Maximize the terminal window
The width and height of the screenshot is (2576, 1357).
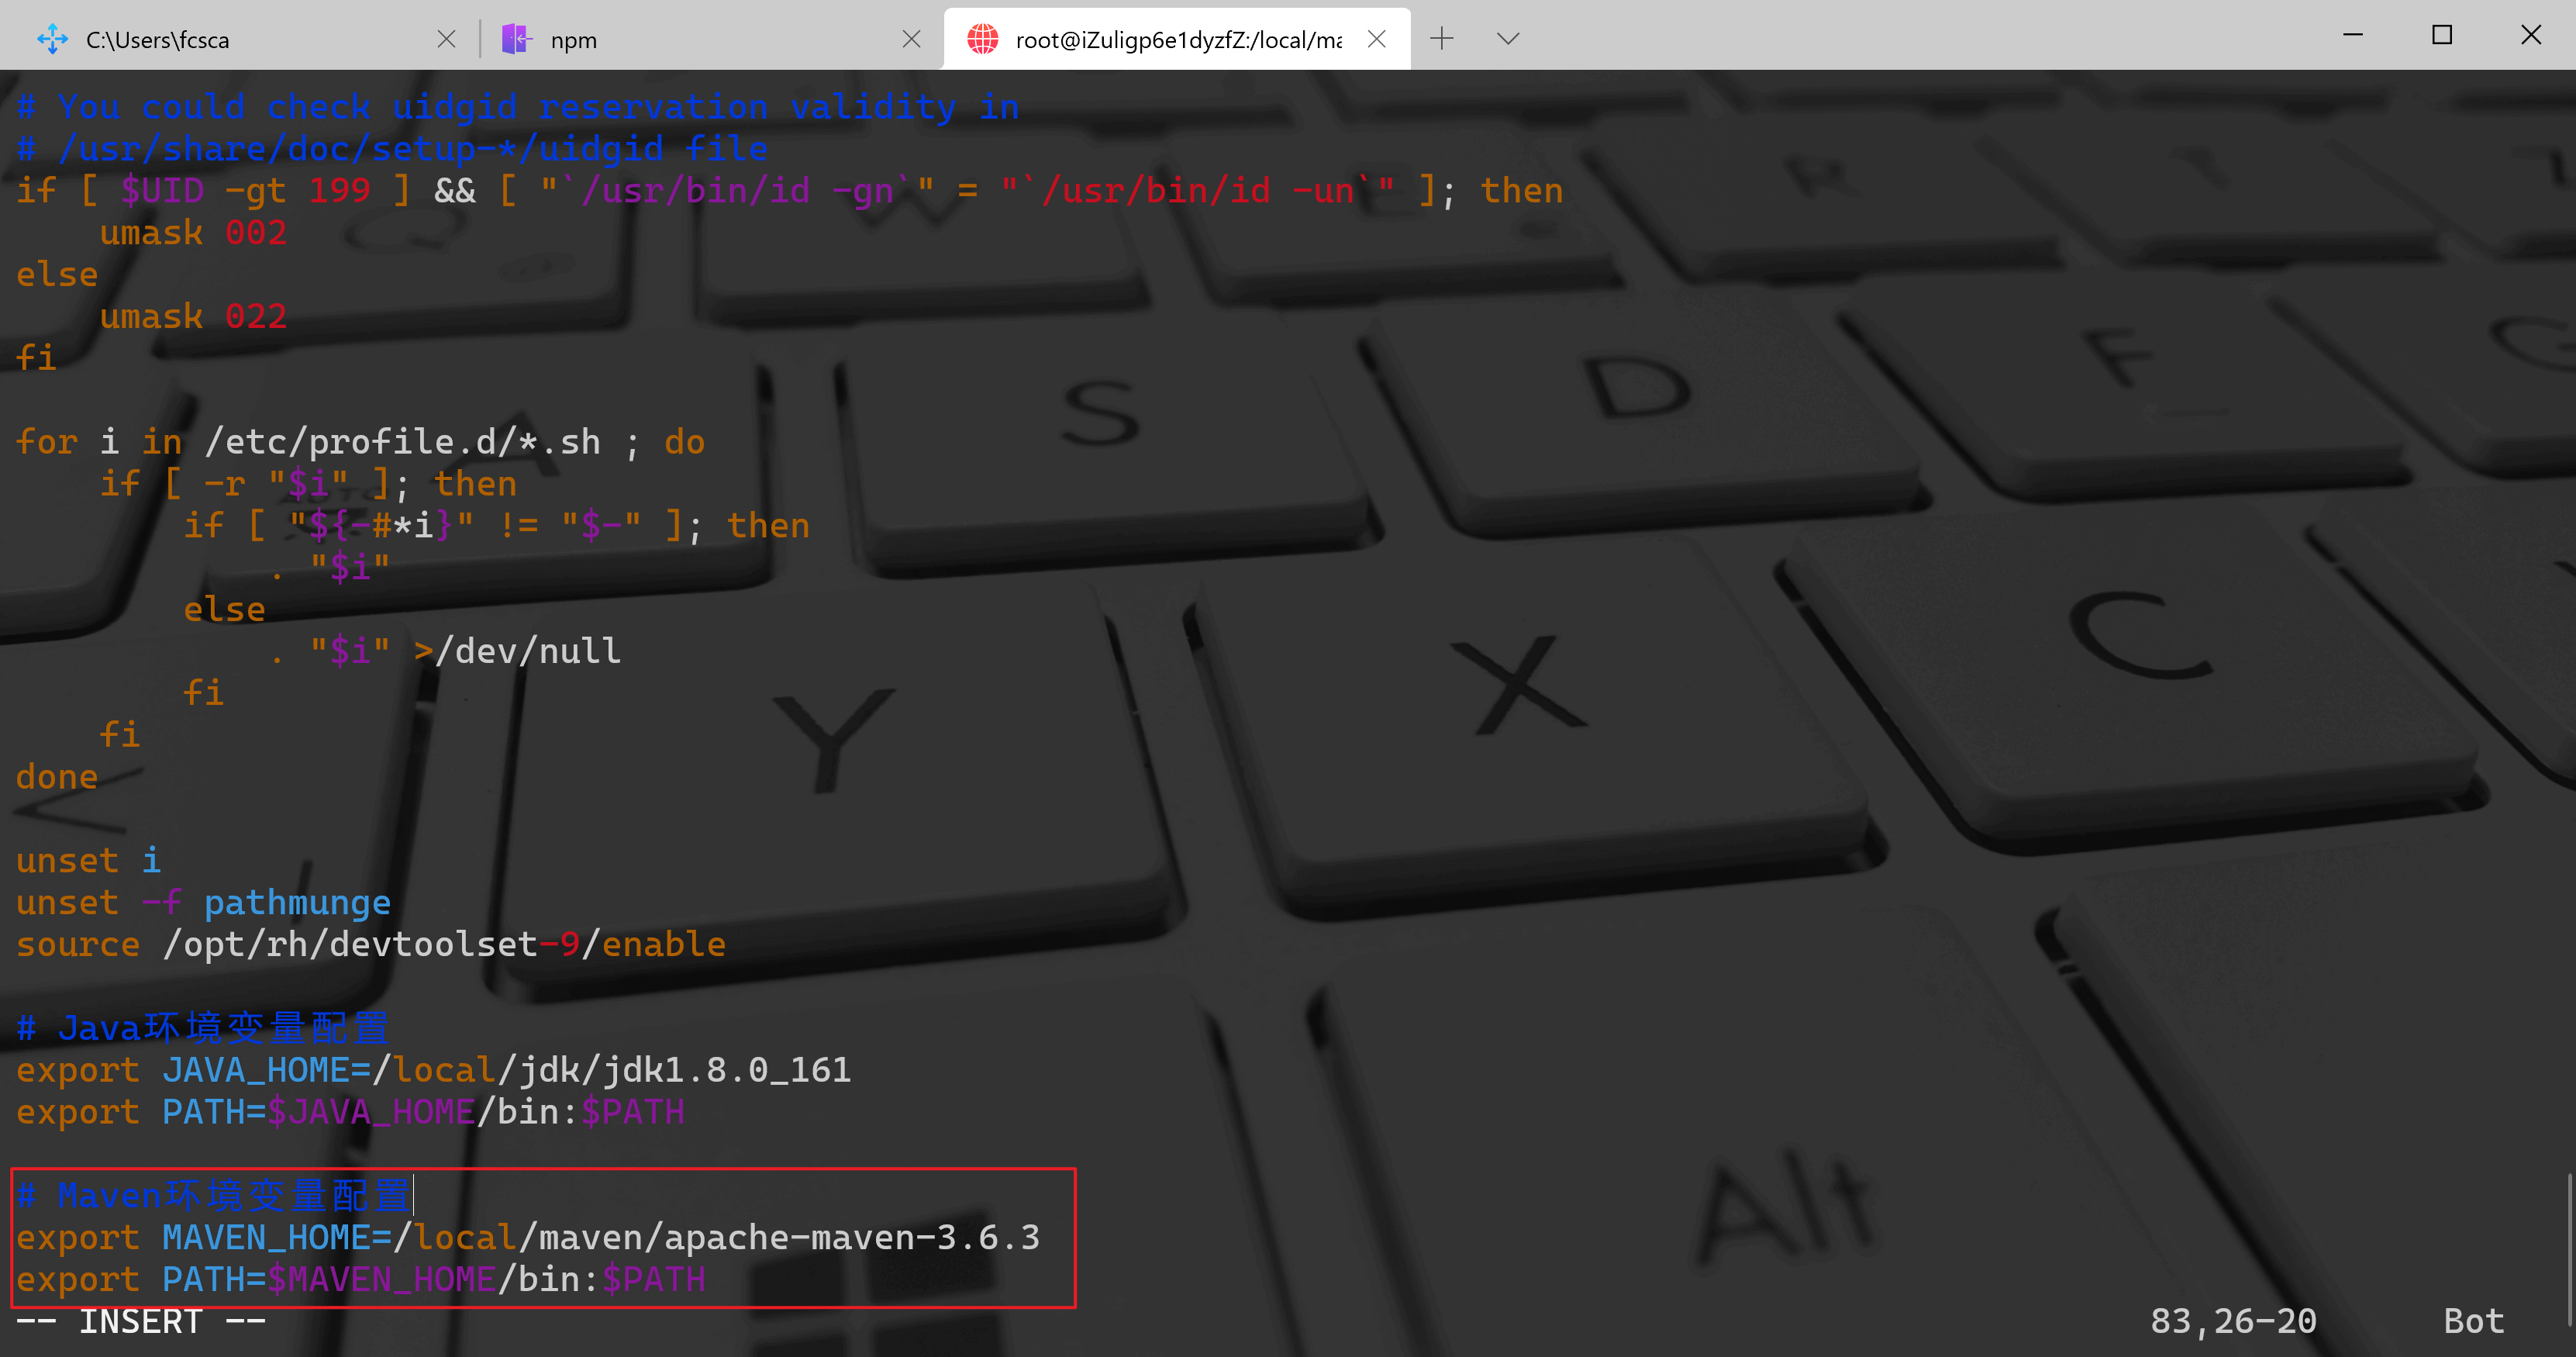click(x=2441, y=35)
